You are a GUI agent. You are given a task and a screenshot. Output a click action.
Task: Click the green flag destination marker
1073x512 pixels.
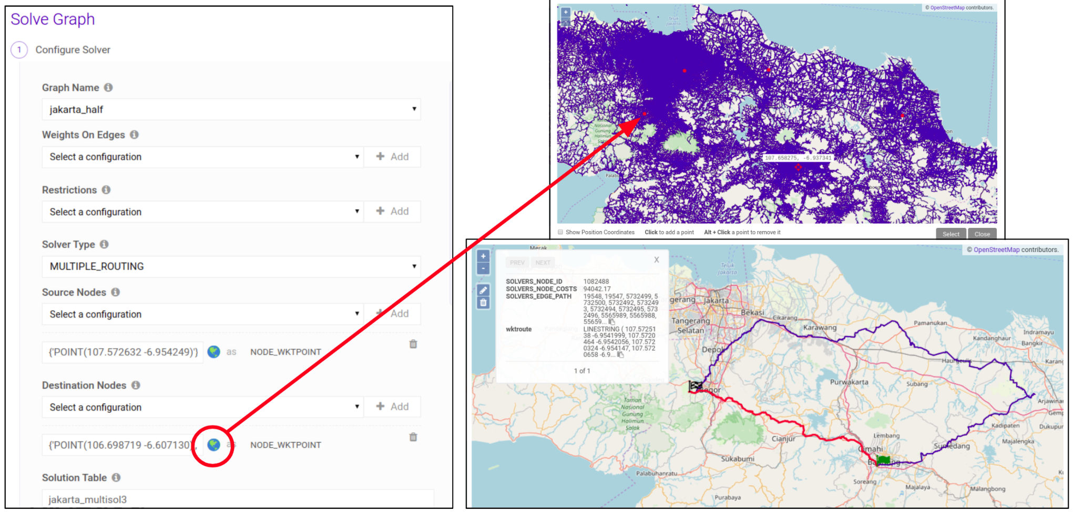(884, 461)
